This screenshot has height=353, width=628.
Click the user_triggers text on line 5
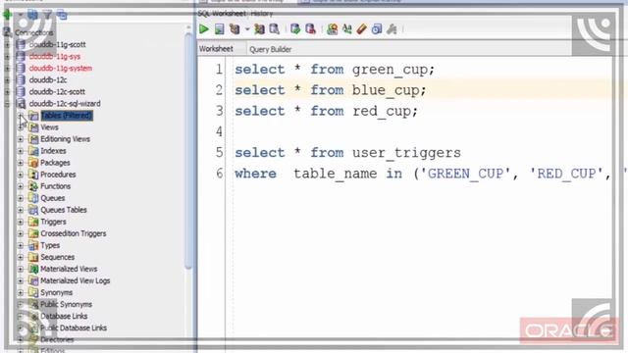[406, 153]
